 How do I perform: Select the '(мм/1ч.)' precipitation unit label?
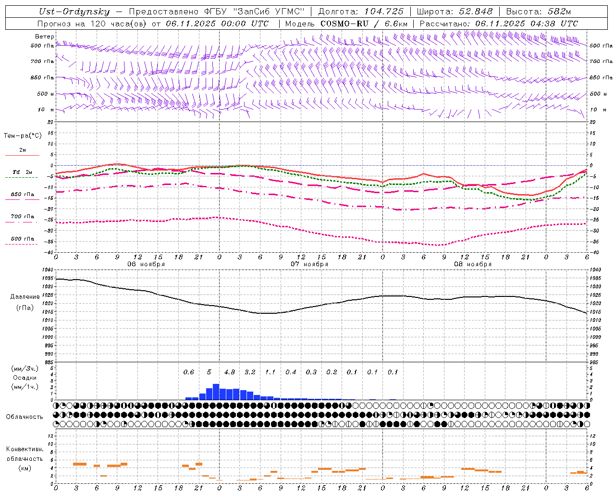(25, 387)
